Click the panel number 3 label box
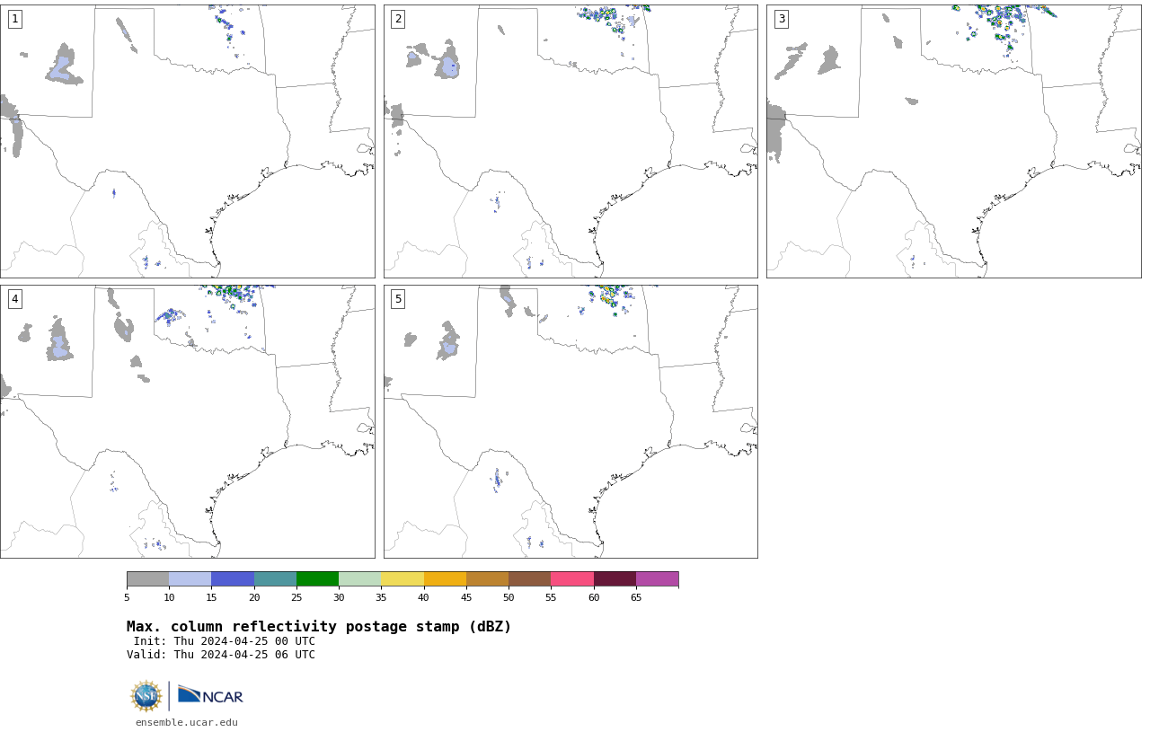 tap(782, 19)
